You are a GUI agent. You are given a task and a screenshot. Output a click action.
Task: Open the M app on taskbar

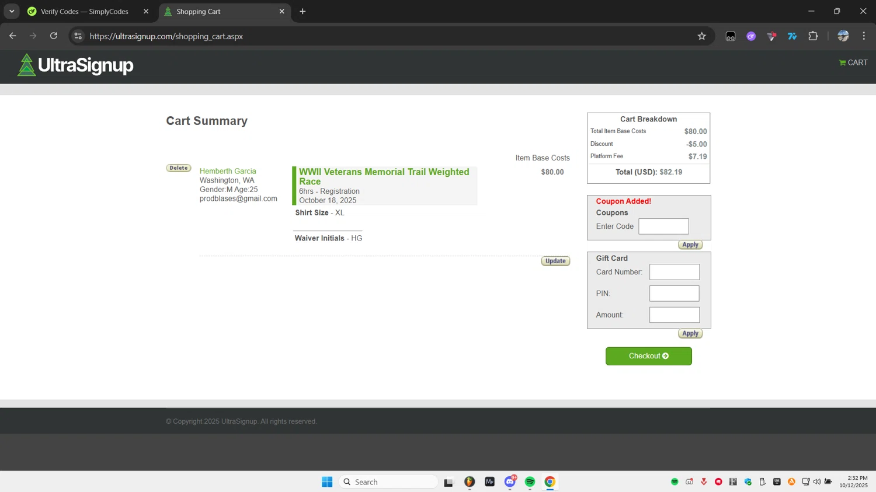[x=490, y=482]
